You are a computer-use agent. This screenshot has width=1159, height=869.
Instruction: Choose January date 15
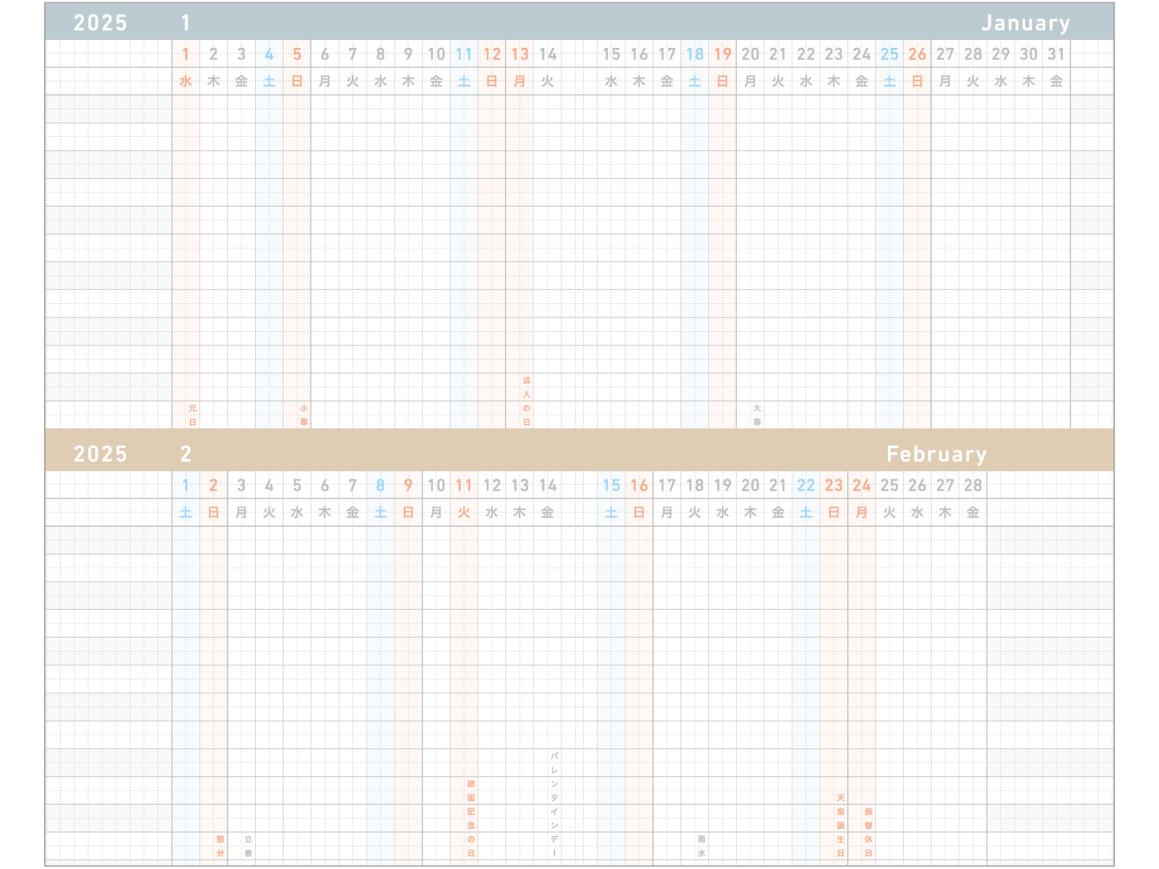(x=611, y=55)
